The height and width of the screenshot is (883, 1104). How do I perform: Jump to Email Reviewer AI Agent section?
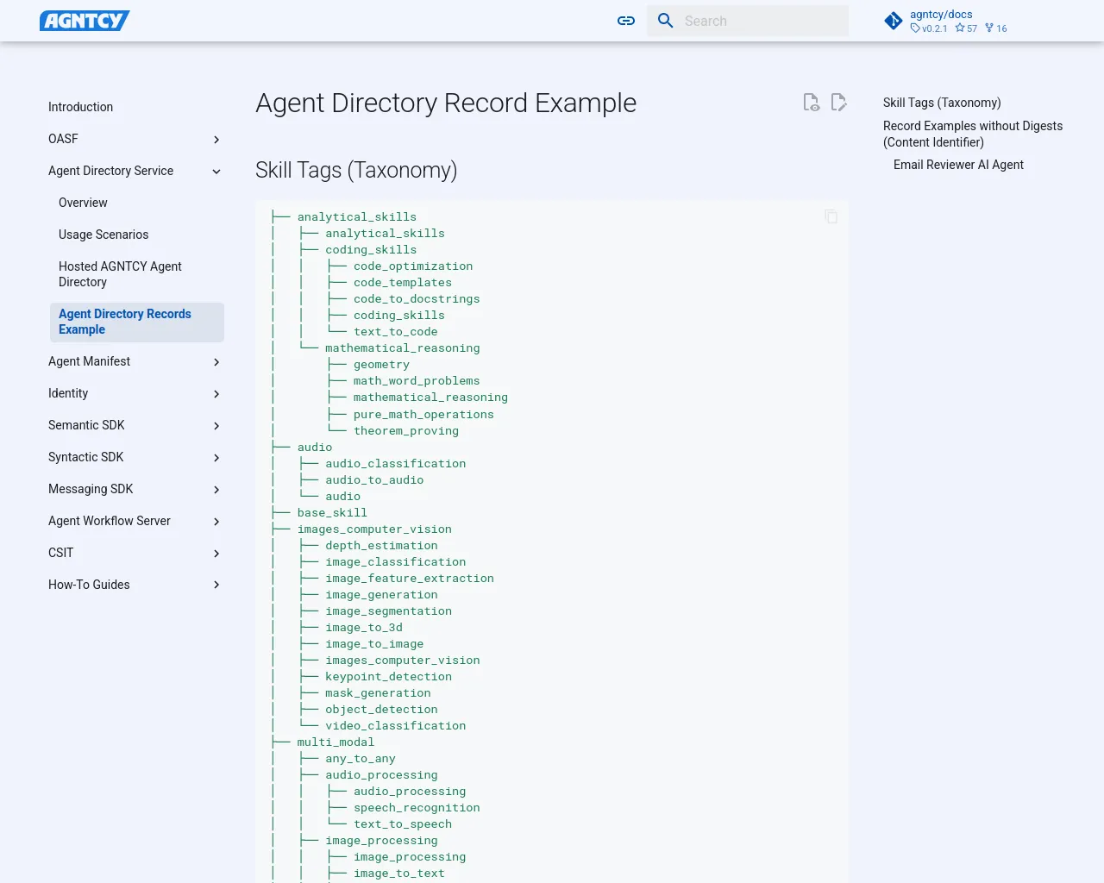click(958, 165)
